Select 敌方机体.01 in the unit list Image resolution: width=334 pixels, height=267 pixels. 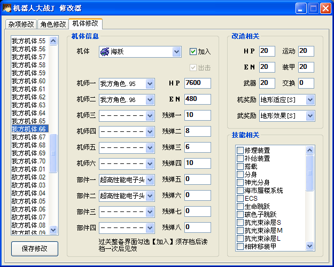tap(29, 169)
